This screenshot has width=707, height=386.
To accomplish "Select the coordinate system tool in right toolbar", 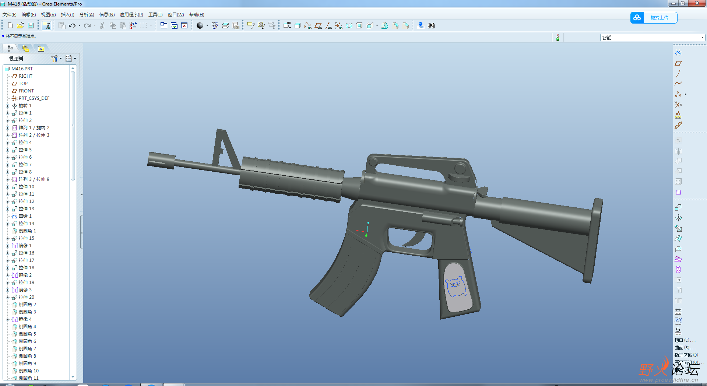I will click(678, 105).
